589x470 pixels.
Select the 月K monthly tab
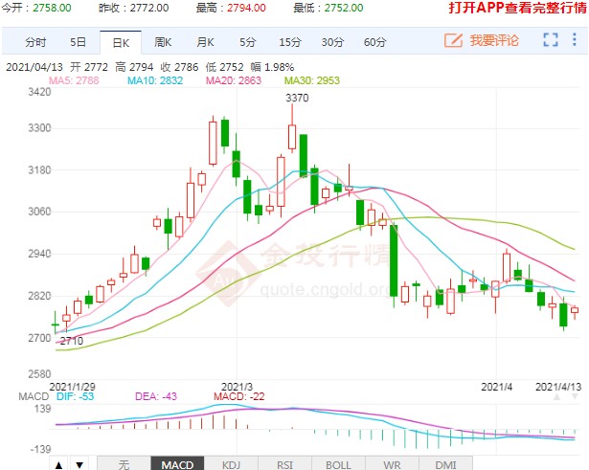click(x=205, y=42)
